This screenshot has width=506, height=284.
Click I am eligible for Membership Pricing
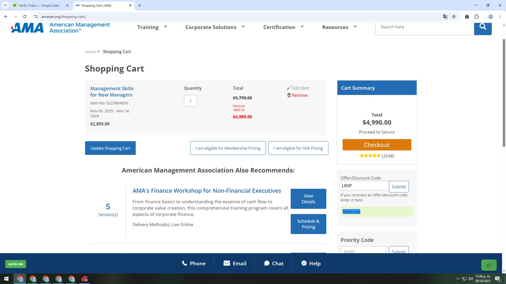point(228,148)
